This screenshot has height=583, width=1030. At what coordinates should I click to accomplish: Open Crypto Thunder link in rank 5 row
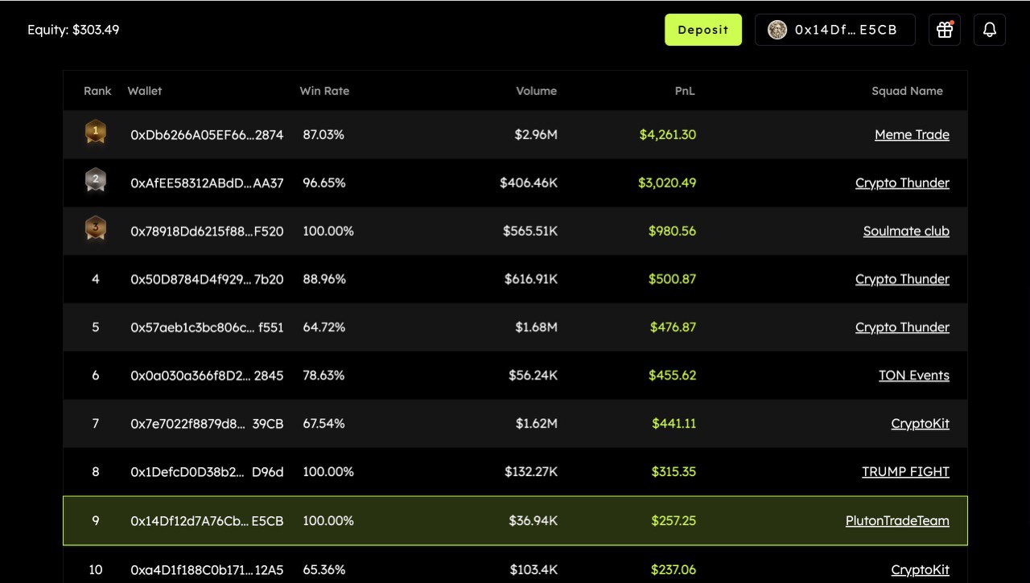click(902, 328)
